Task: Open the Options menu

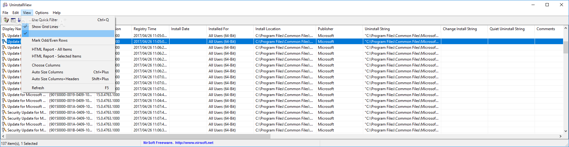Action: [x=42, y=13]
